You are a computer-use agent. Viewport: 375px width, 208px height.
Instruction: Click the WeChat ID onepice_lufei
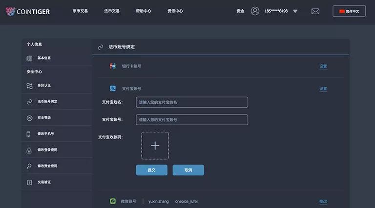tap(187, 201)
